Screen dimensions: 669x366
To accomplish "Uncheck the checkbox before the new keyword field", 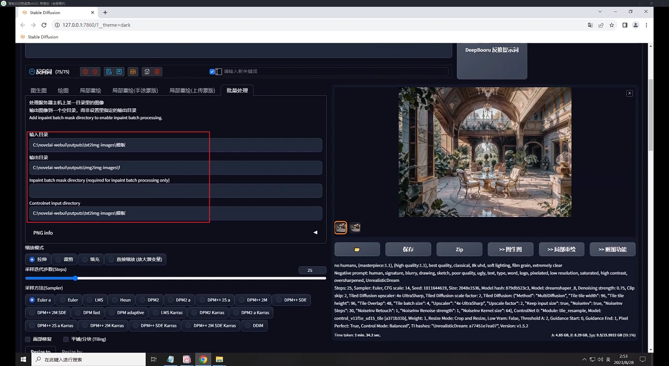I will click(212, 72).
